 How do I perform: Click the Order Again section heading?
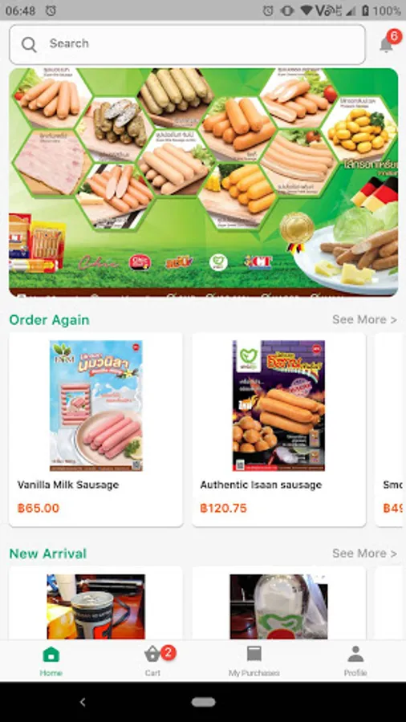[49, 320]
